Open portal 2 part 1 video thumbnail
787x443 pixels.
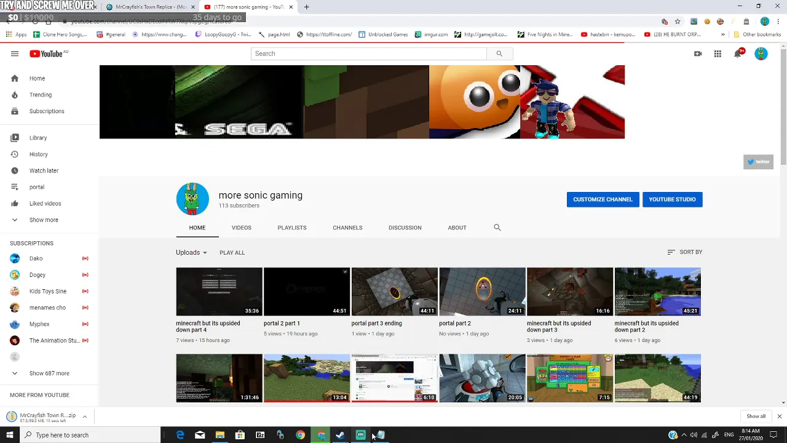coord(307,292)
